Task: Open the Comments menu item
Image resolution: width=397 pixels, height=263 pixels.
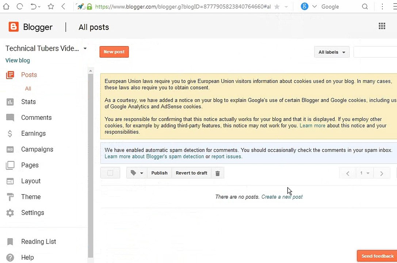Action: click(36, 118)
